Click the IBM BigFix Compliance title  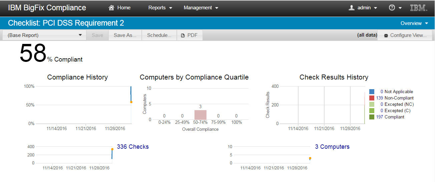(47, 8)
